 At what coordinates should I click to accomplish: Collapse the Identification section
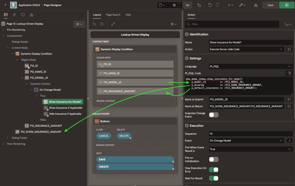pyautogui.click(x=187, y=34)
